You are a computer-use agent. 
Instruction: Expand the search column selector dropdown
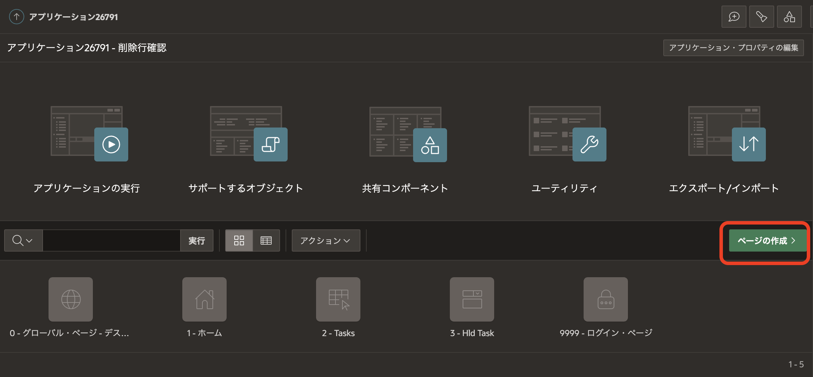point(23,240)
